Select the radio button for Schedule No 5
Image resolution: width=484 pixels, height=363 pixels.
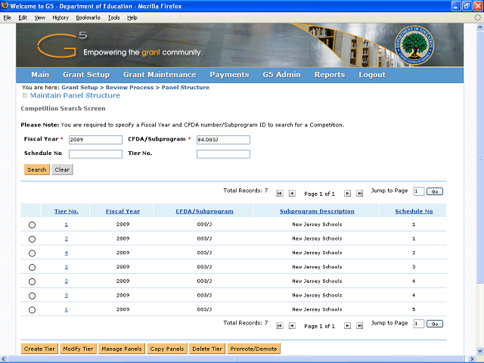coord(32,310)
